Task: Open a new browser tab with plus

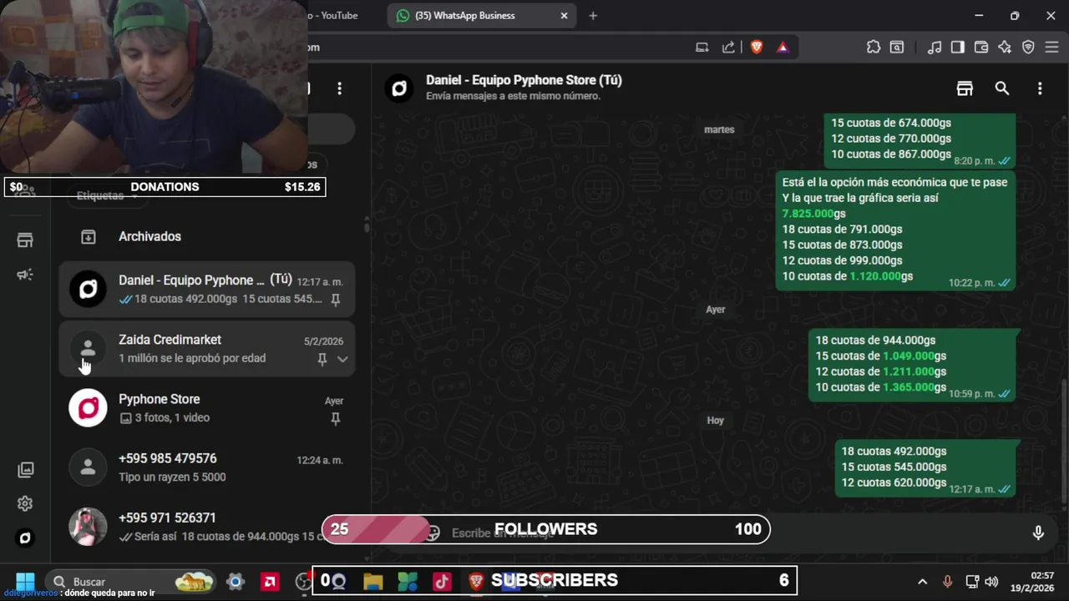Action: (593, 16)
